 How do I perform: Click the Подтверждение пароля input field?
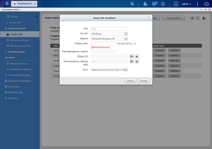104,51
